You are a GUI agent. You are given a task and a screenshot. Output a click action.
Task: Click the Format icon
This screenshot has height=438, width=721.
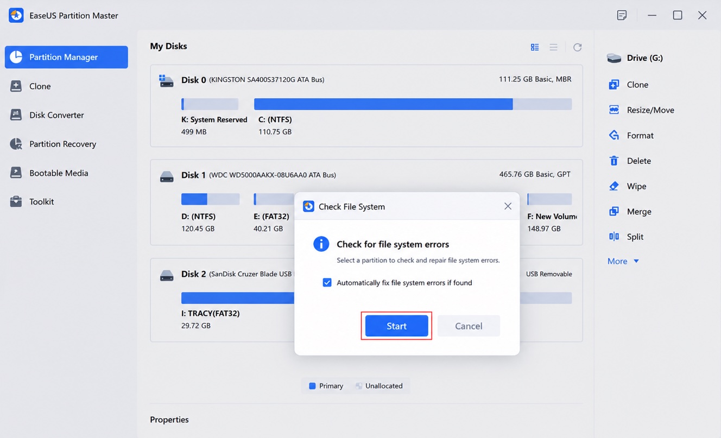coord(614,135)
